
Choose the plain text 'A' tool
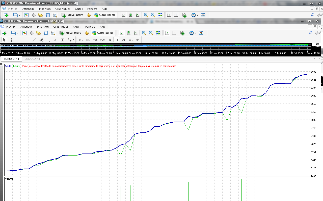point(55,40)
